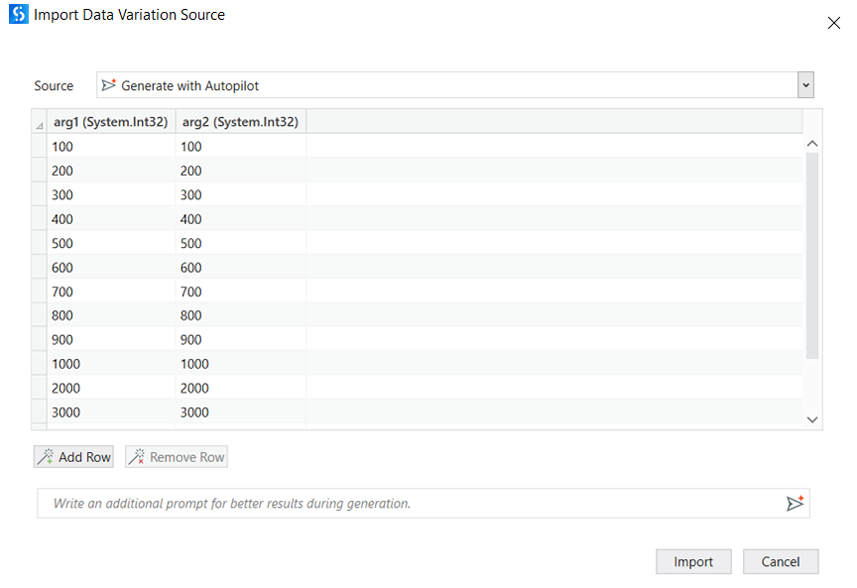The width and height of the screenshot is (857, 588).
Task: Click the Remove Row button
Action: pos(176,456)
